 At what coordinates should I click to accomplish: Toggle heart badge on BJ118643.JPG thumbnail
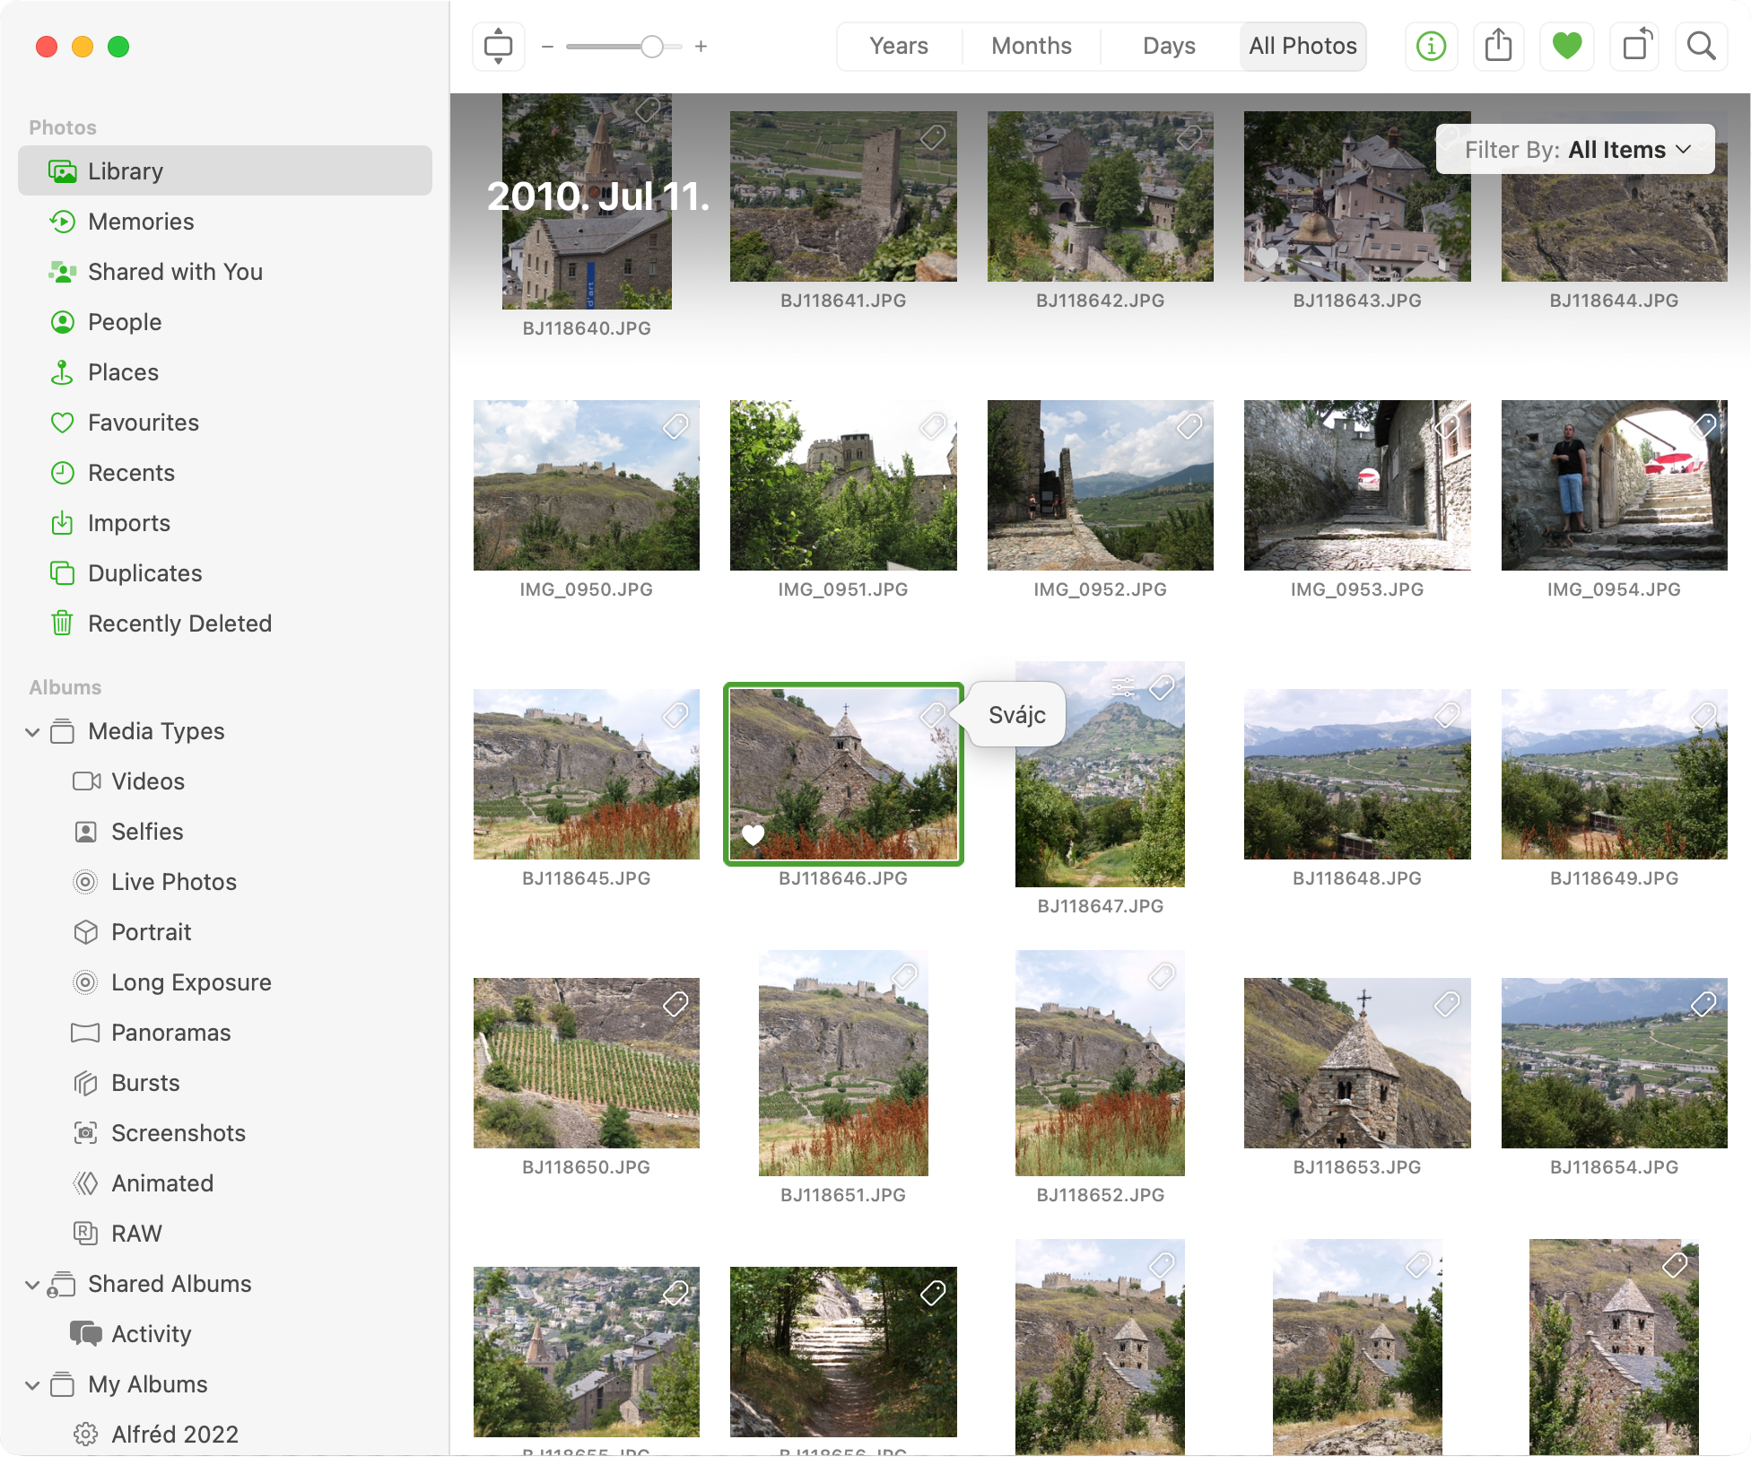point(1267,257)
